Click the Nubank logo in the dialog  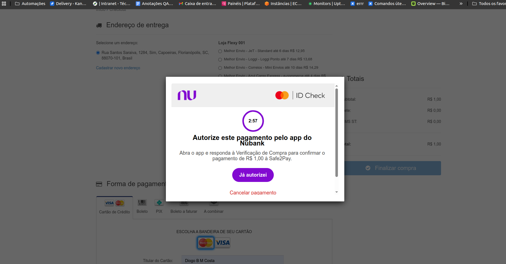click(187, 95)
